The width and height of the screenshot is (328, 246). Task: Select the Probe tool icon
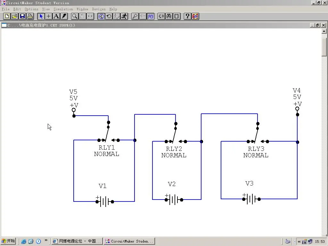135,16
